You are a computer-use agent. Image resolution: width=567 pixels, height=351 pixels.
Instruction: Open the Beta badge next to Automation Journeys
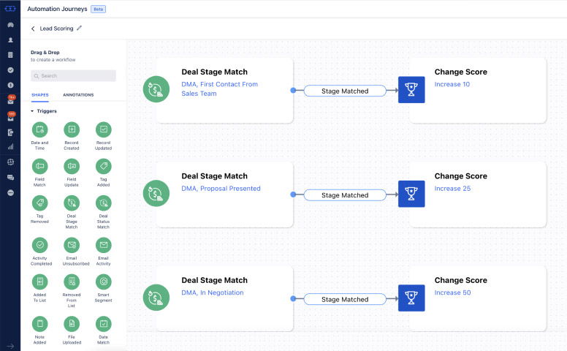pyautogui.click(x=98, y=10)
